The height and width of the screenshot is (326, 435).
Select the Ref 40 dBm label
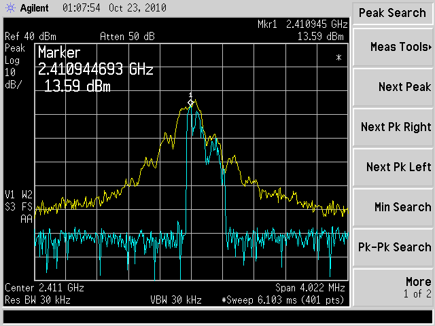(31, 37)
